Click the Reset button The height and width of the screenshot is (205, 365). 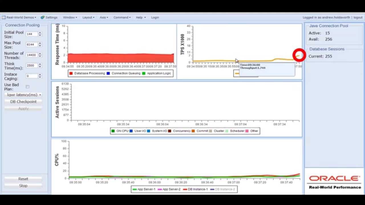[x=23, y=179]
